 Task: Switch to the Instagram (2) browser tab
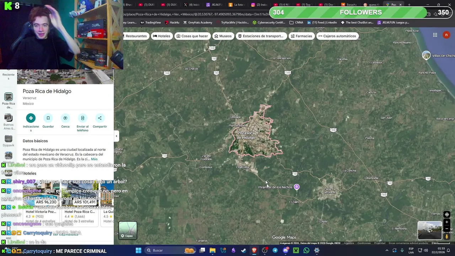[x=259, y=5]
